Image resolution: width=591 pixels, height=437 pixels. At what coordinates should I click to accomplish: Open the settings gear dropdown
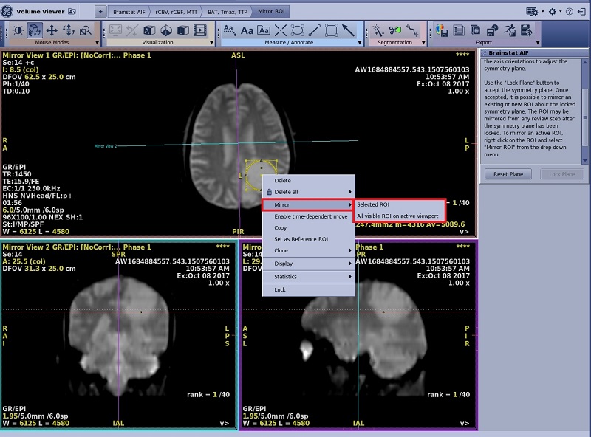(553, 12)
